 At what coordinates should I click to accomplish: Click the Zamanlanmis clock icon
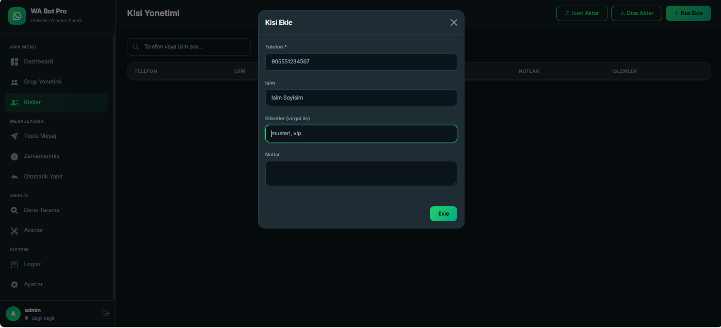[x=14, y=156]
